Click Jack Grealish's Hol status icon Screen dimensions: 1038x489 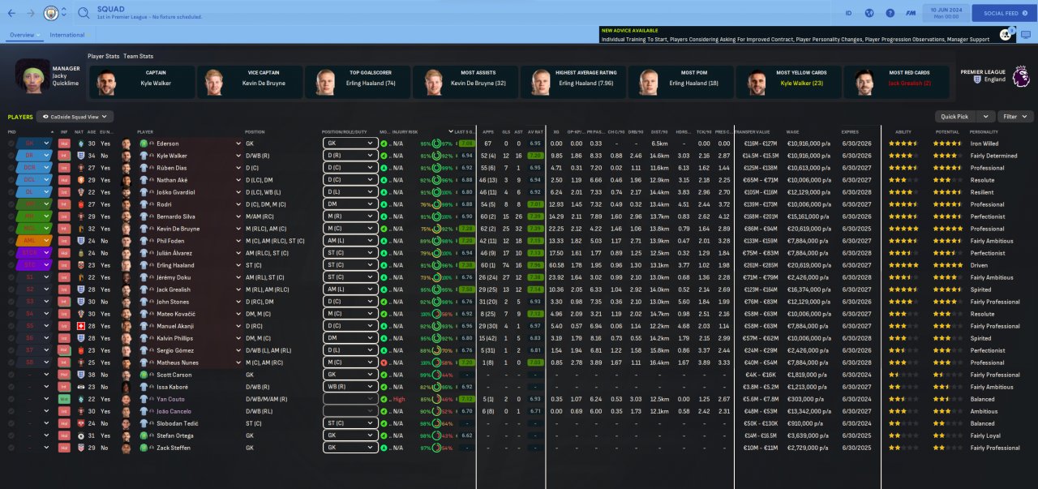tap(63, 290)
